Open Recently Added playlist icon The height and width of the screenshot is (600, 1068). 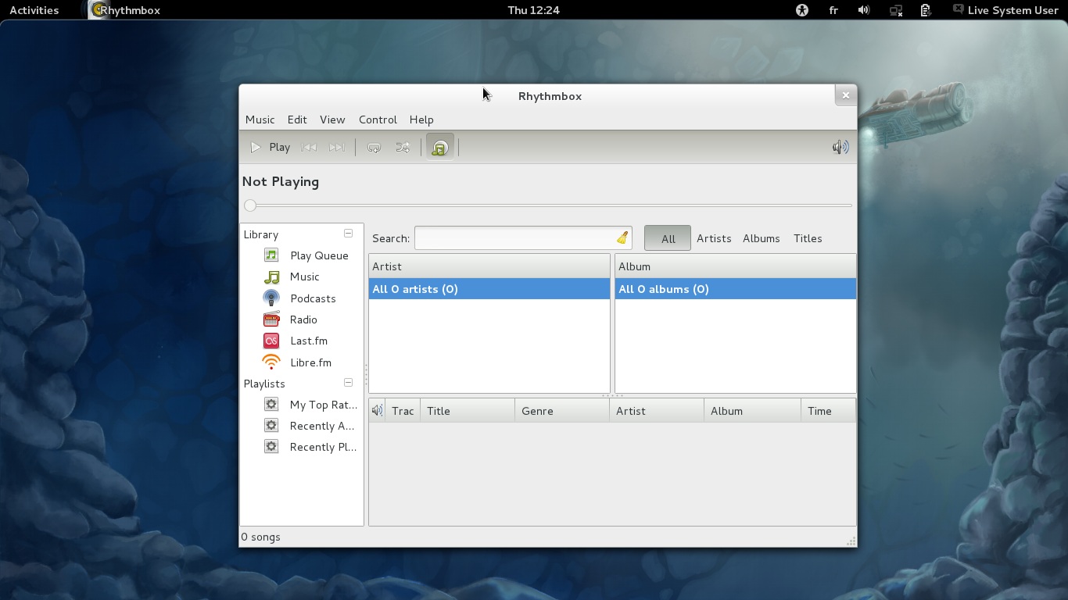point(271,425)
